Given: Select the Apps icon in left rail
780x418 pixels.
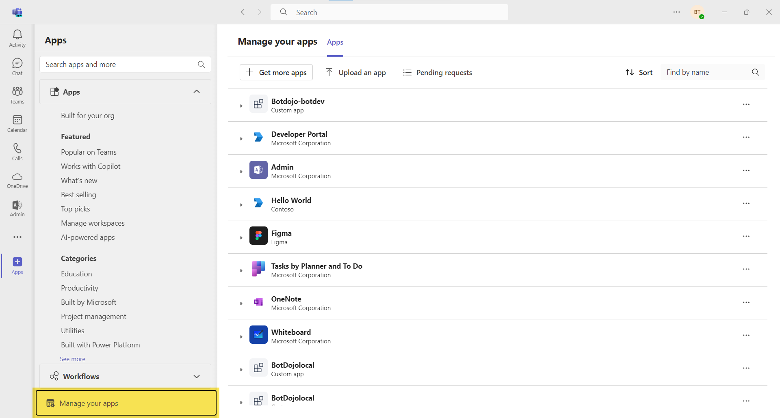Looking at the screenshot, I should click(x=17, y=266).
